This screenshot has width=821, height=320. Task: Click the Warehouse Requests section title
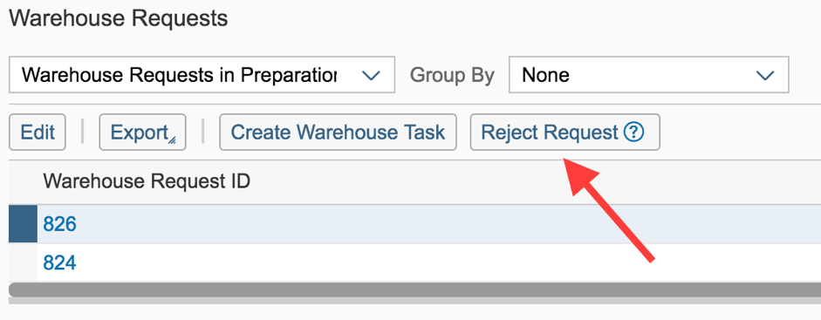tap(119, 19)
